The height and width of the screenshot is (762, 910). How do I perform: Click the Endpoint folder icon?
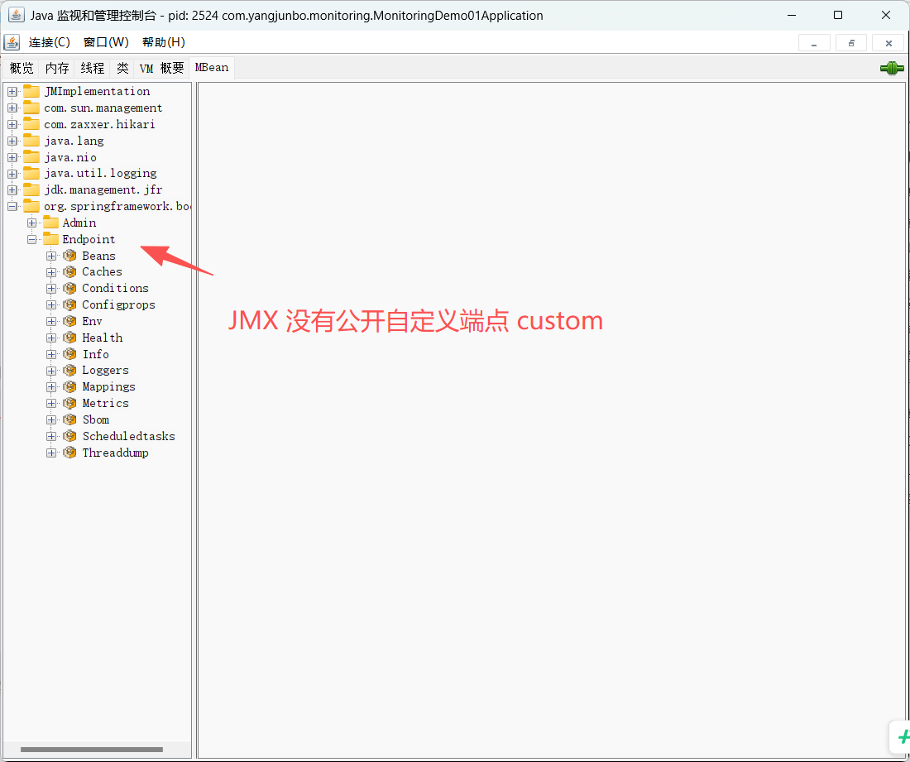tap(51, 238)
